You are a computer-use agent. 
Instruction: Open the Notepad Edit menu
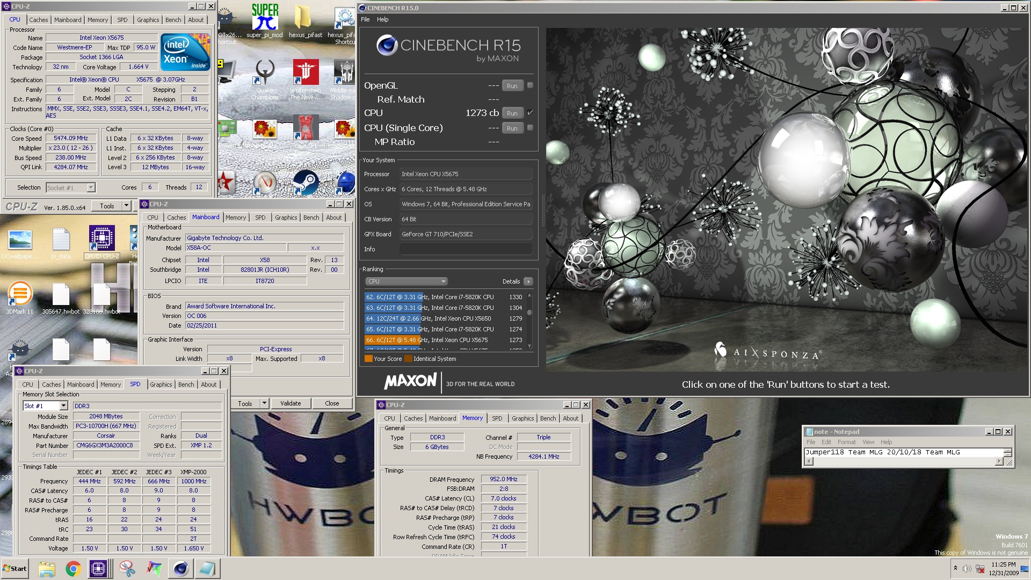tap(826, 442)
